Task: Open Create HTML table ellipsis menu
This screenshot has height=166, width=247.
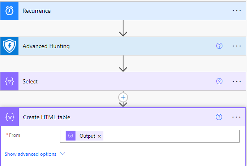Action: [237, 117]
